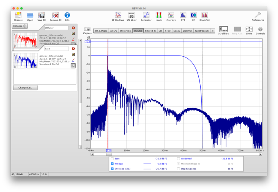278x192 pixels.
Task: Open the graph Limits settings
Action: pyautogui.click(x=249, y=29)
